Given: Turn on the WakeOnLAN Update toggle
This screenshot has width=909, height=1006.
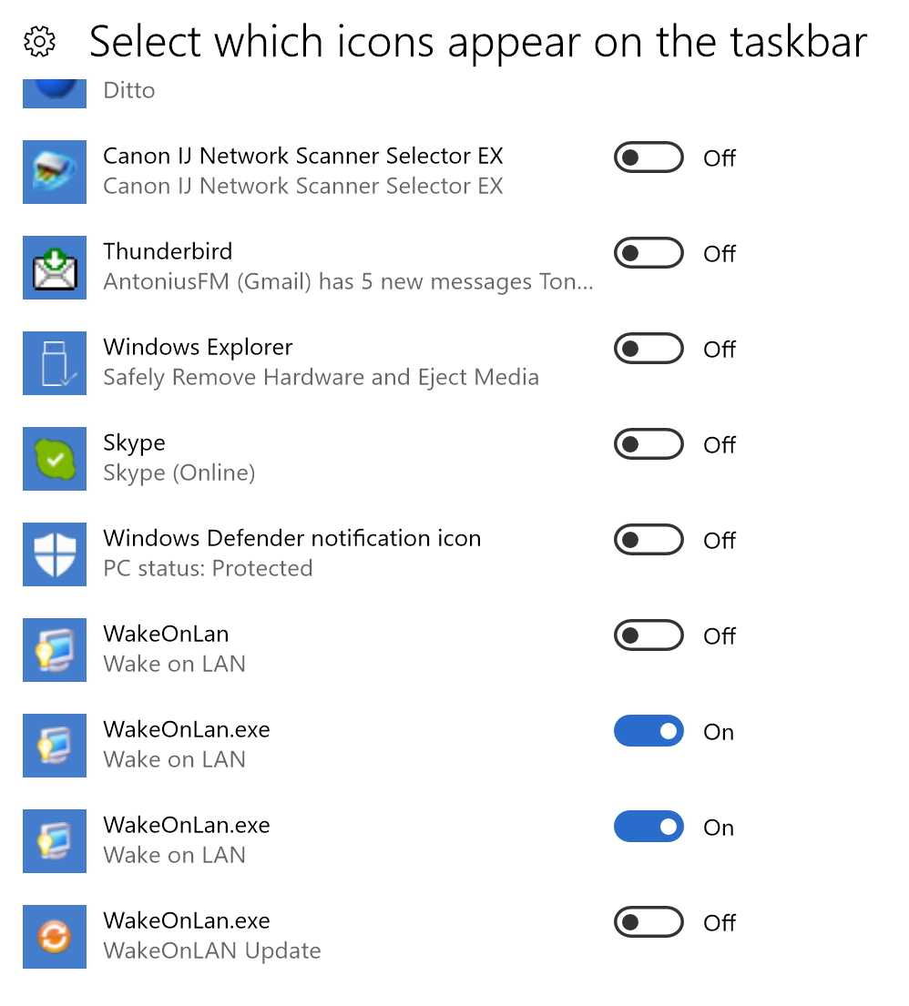Looking at the screenshot, I should point(649,922).
